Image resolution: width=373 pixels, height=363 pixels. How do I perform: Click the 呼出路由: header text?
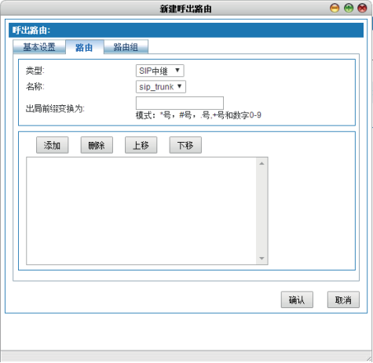[x=31, y=31]
